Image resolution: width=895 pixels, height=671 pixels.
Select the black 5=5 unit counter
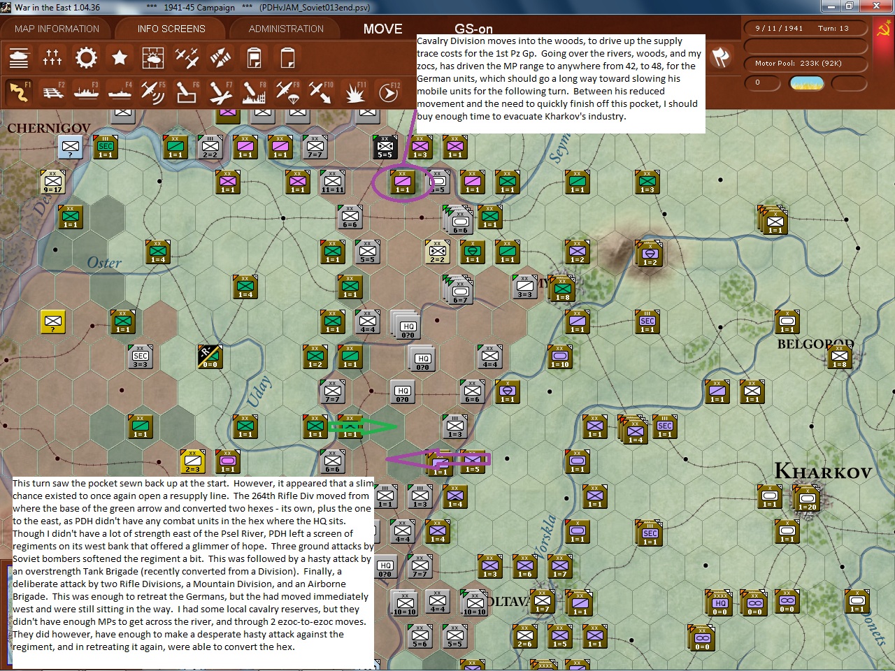385,147
